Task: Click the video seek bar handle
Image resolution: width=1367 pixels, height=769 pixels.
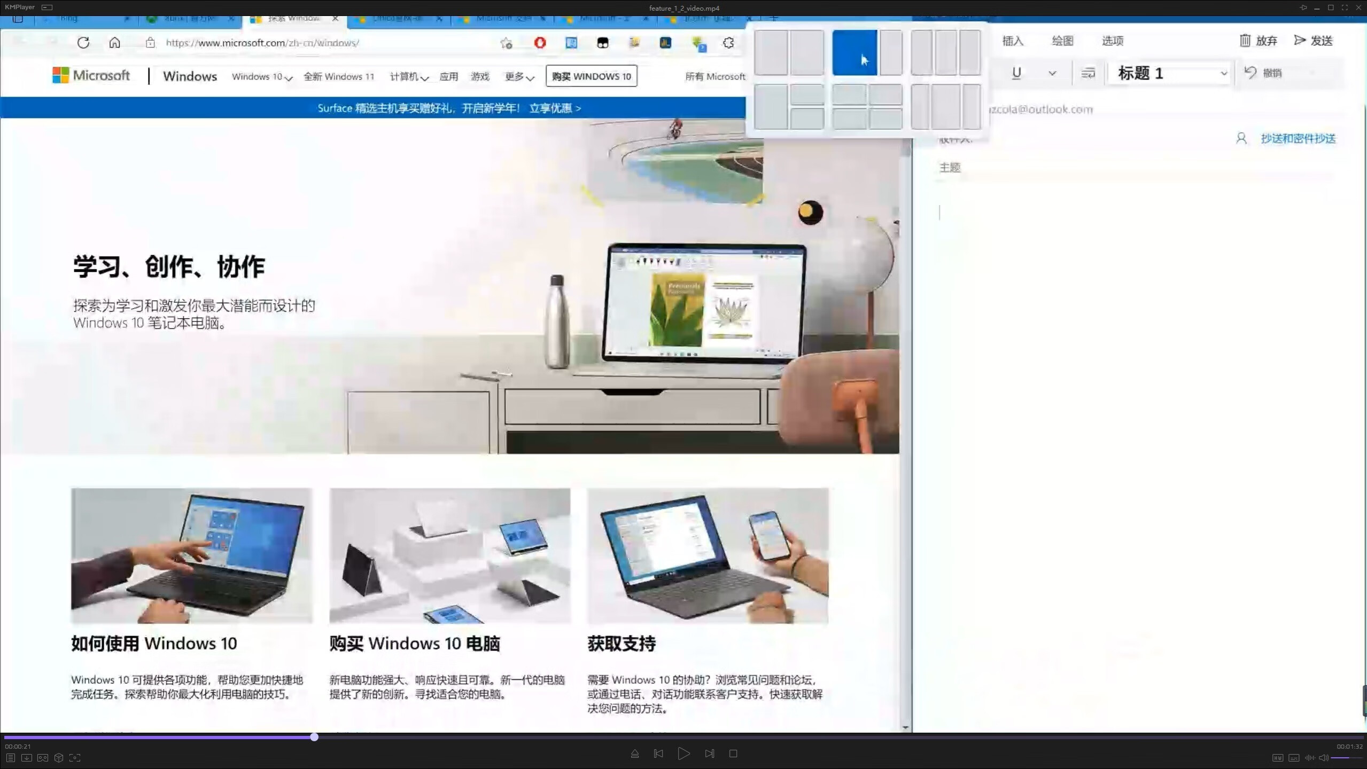Action: click(314, 737)
